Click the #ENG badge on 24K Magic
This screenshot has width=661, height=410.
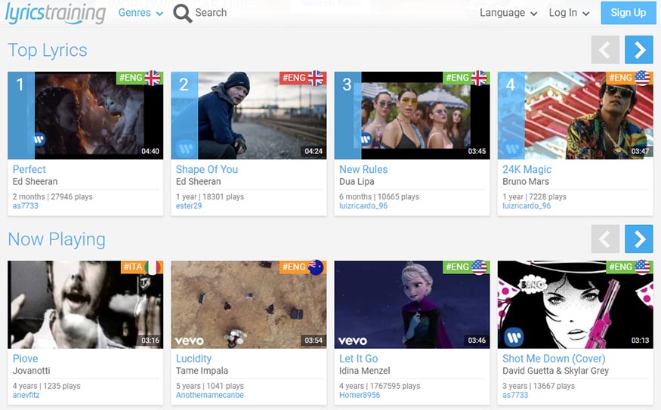(629, 78)
